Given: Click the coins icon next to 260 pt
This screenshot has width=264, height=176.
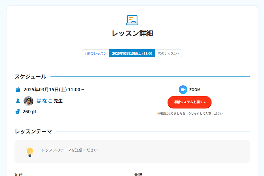Looking at the screenshot, I should (x=18, y=112).
